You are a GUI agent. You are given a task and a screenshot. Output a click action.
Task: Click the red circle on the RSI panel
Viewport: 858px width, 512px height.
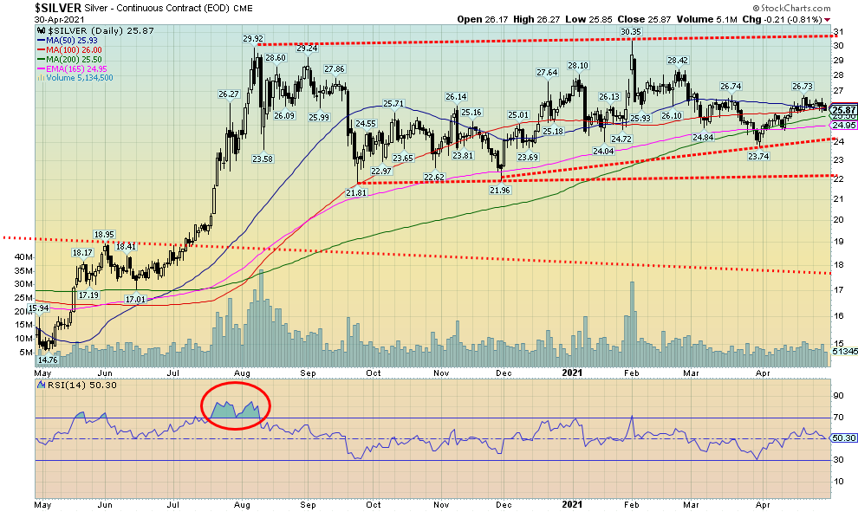point(236,405)
